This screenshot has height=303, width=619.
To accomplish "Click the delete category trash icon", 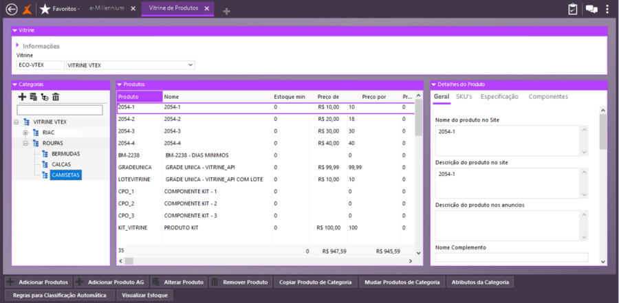I will click(56, 97).
